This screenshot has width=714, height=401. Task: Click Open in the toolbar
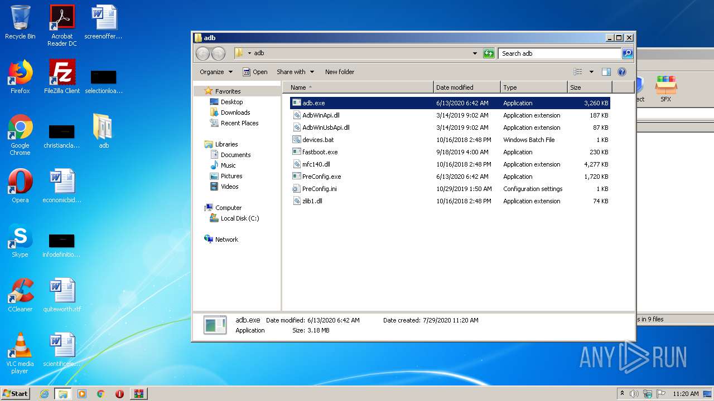point(255,72)
